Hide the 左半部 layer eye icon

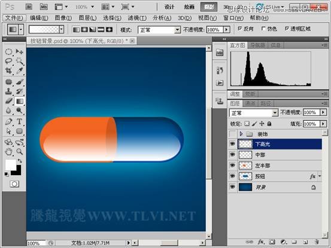point(232,166)
